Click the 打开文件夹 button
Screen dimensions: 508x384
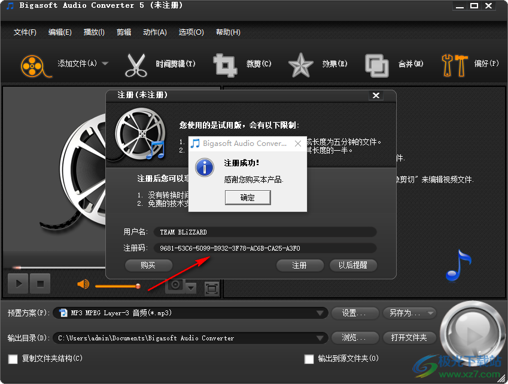pos(409,338)
